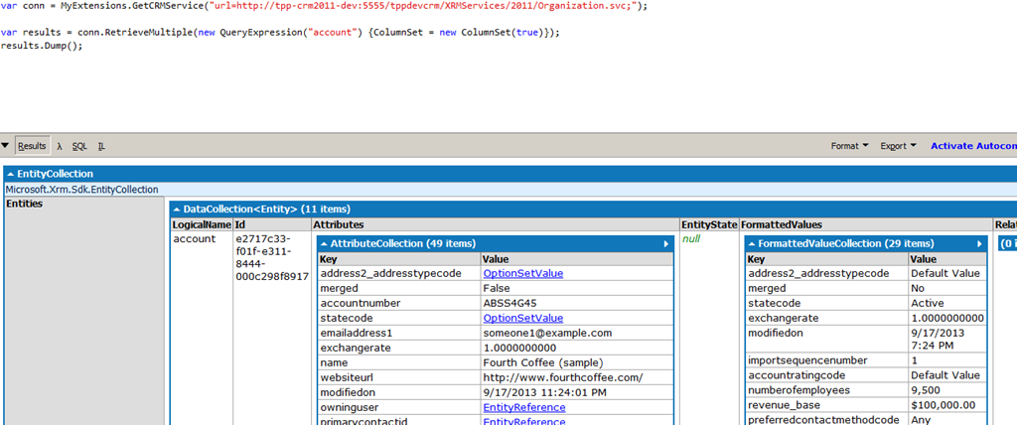Place cursor in the results.Dump() code line
The height and width of the screenshot is (425, 1017).
click(x=42, y=46)
